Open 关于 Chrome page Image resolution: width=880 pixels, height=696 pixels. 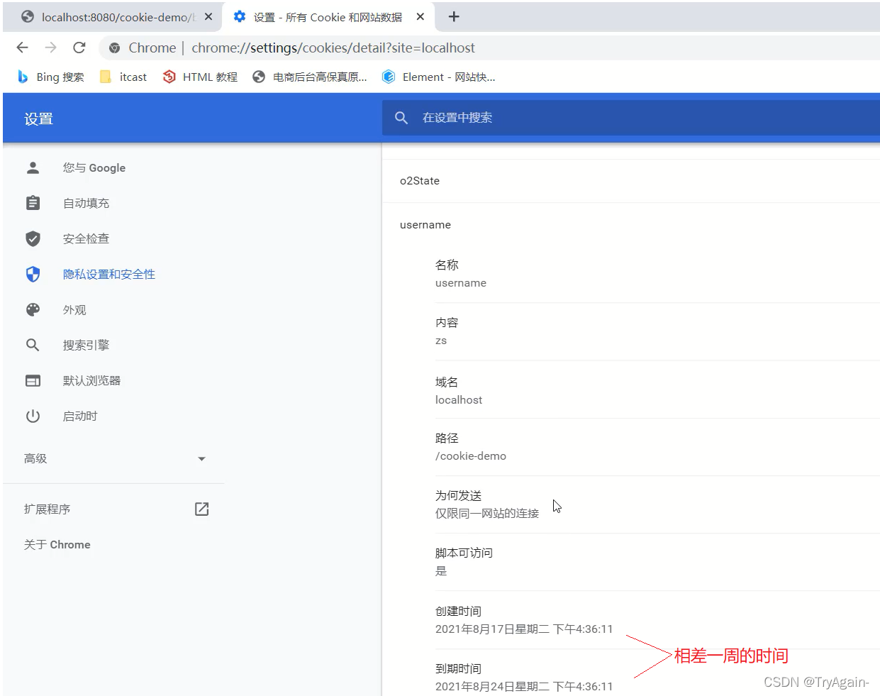(57, 544)
